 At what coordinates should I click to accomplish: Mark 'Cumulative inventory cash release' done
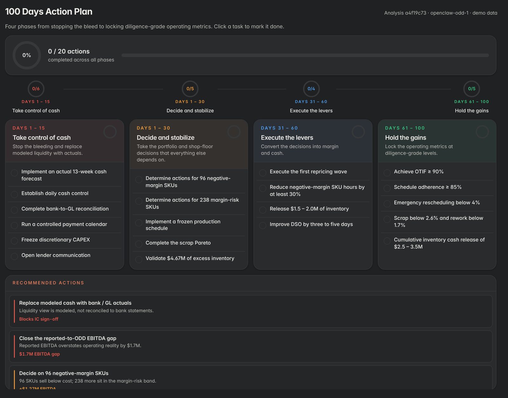coord(387,241)
